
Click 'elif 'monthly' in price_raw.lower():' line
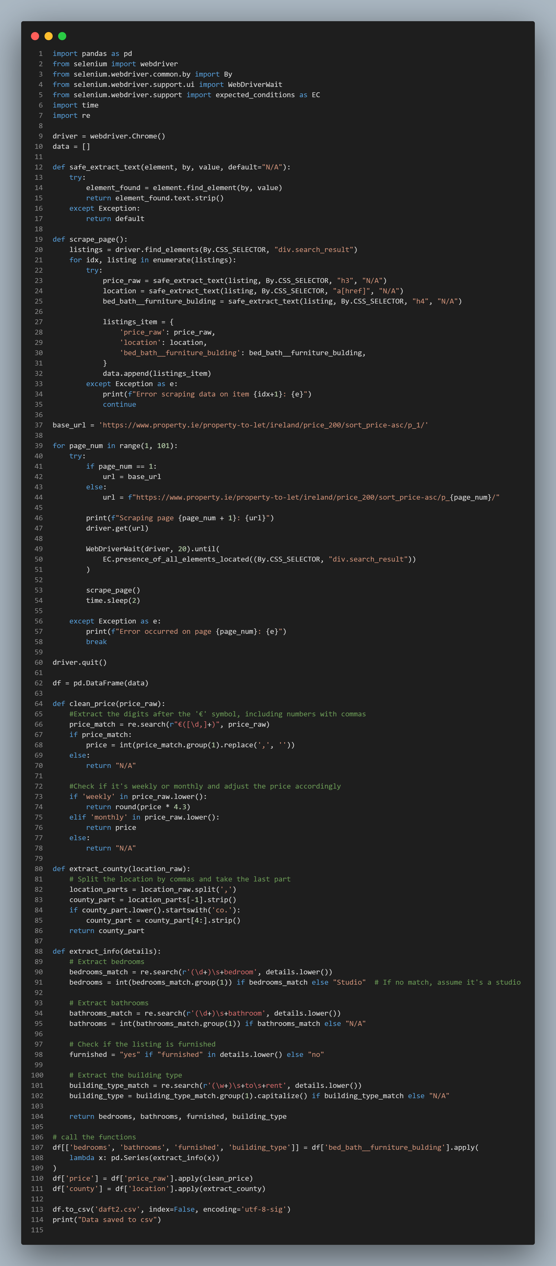[144, 817]
